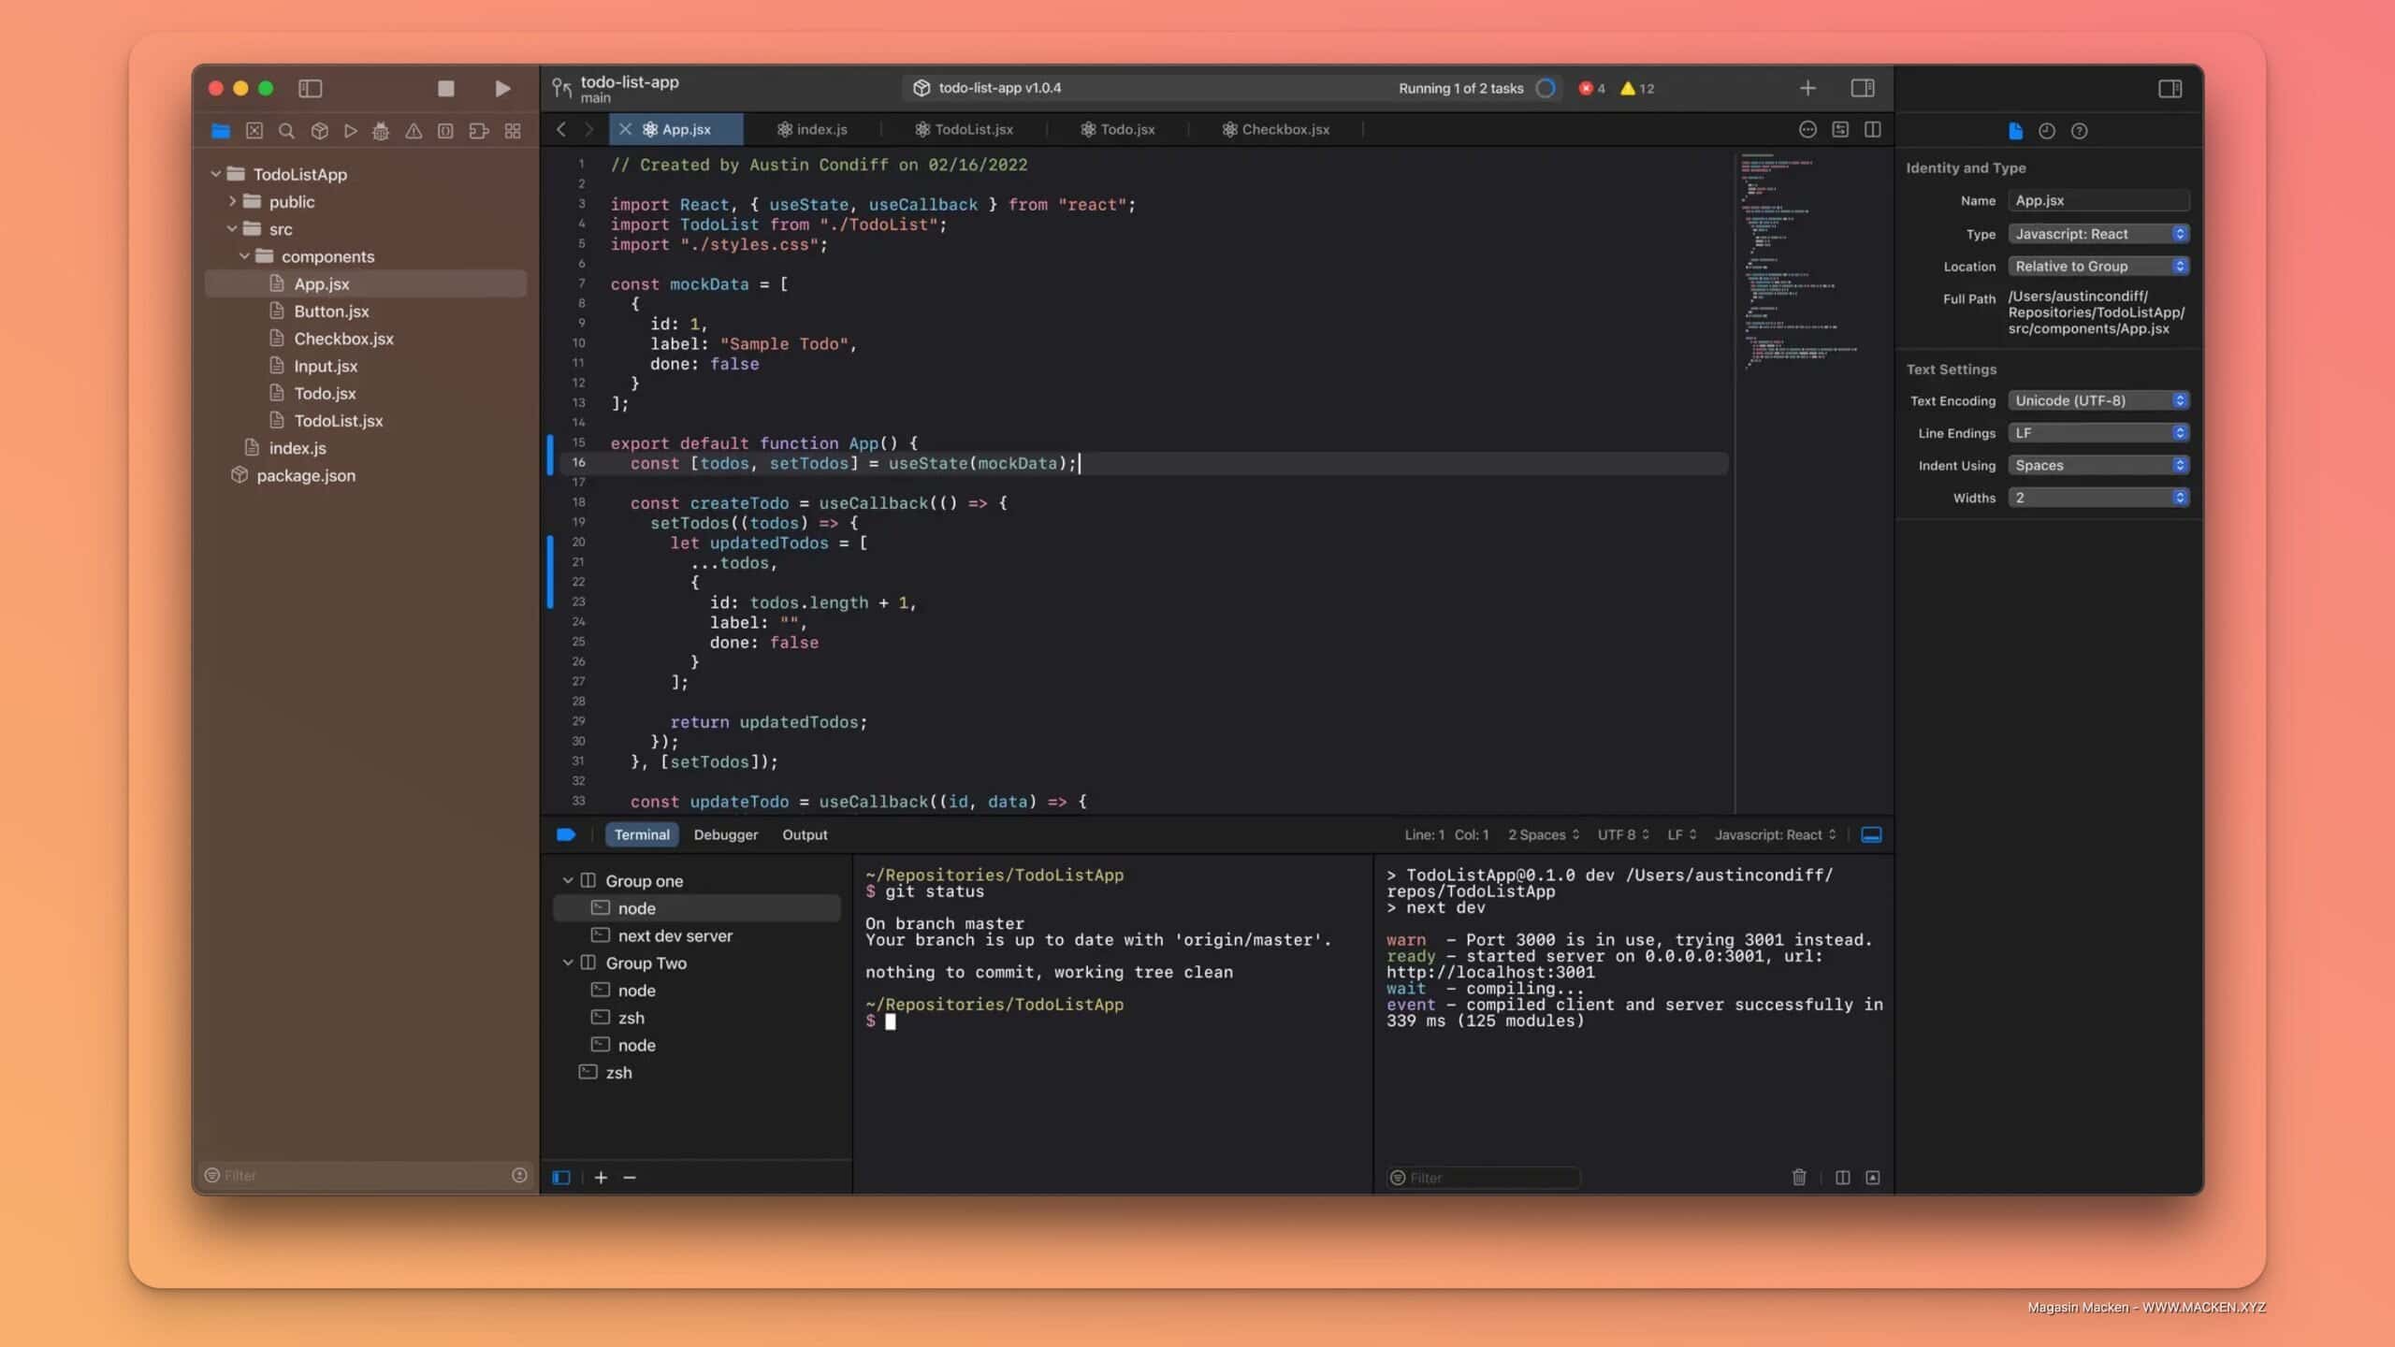Toggle the bottom drawer panel icon

(1871, 834)
